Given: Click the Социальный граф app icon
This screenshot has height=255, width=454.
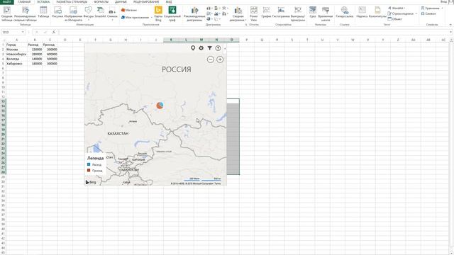Looking at the screenshot, I should click(x=172, y=13).
